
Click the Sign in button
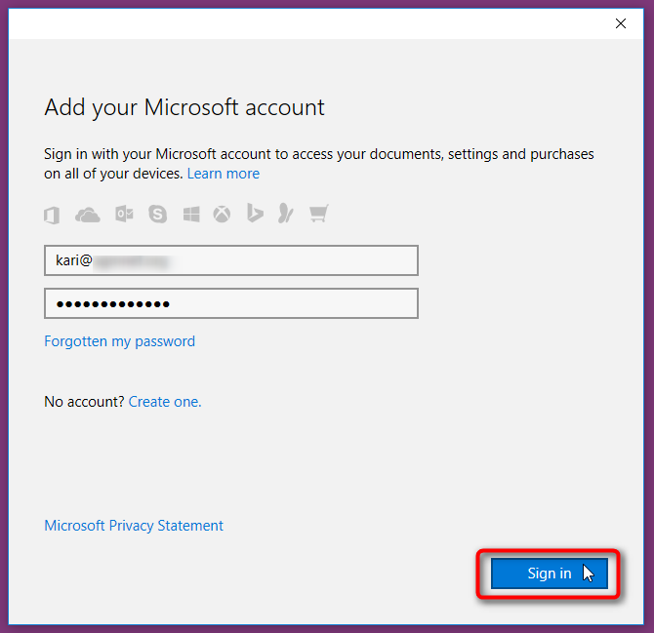tap(550, 574)
